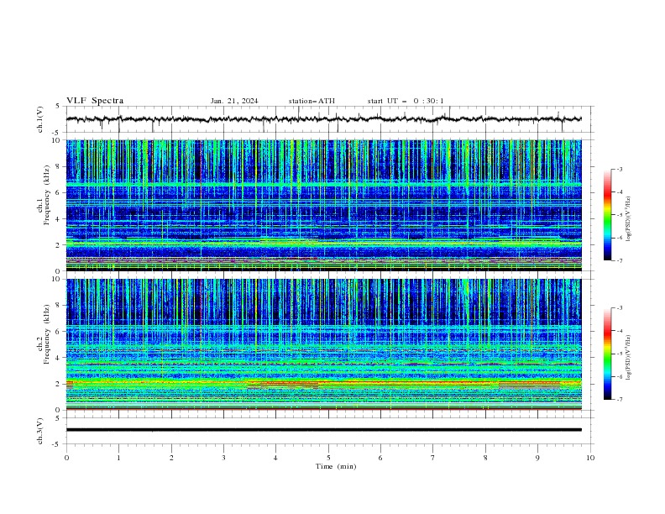This screenshot has width=665, height=514.
Task: Click the ch.1 voltage waveform trace panel
Action: (328, 119)
